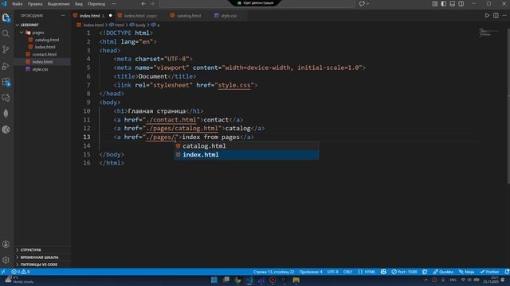
Task: Open the Переход menu
Action: tap(96, 4)
